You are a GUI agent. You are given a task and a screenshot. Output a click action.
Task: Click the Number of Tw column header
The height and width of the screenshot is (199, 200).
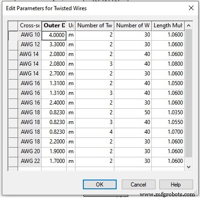click(94, 25)
